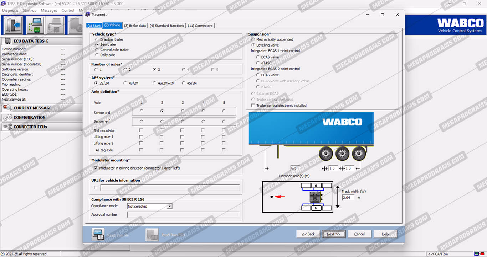Enable Trailer central electronic installed checkbox

[253, 106]
